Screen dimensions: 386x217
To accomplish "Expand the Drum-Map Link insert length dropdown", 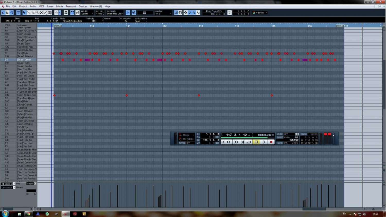I will tap(115, 14).
